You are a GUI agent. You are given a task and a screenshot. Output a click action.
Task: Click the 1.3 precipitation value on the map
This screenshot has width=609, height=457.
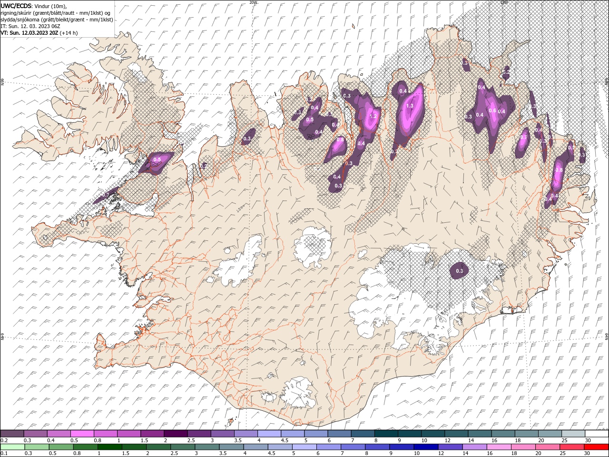[409, 106]
